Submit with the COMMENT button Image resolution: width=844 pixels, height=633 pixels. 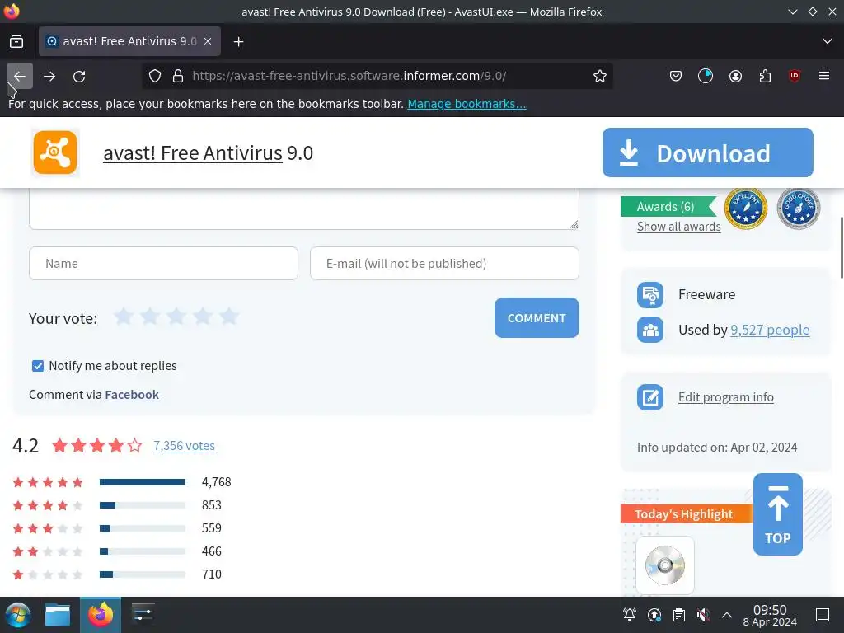(x=537, y=317)
